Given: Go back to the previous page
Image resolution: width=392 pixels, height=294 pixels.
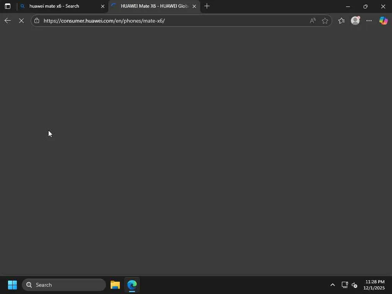Looking at the screenshot, I should click(8, 21).
